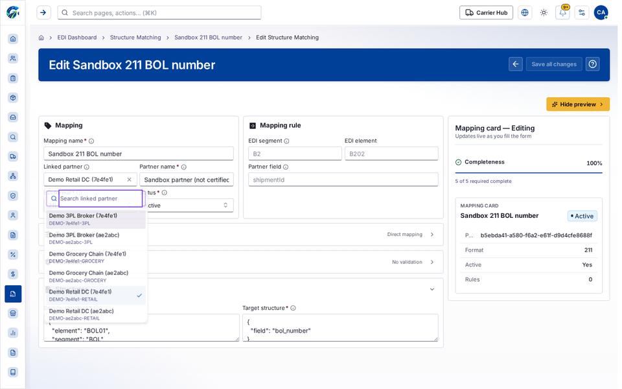Collapse the structure section chevron
The width and height of the screenshot is (622, 389).
(x=432, y=289)
